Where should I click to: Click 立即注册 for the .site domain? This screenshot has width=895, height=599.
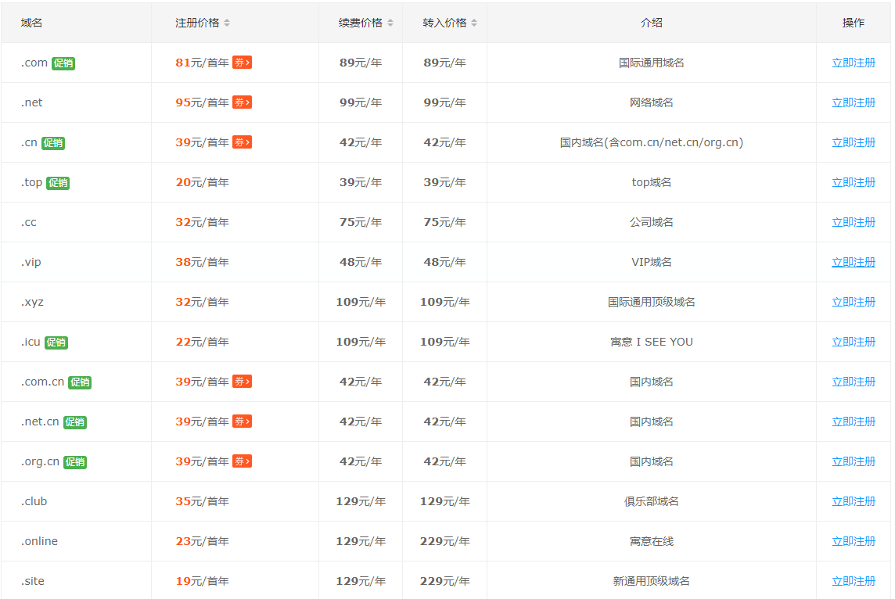pyautogui.click(x=852, y=580)
